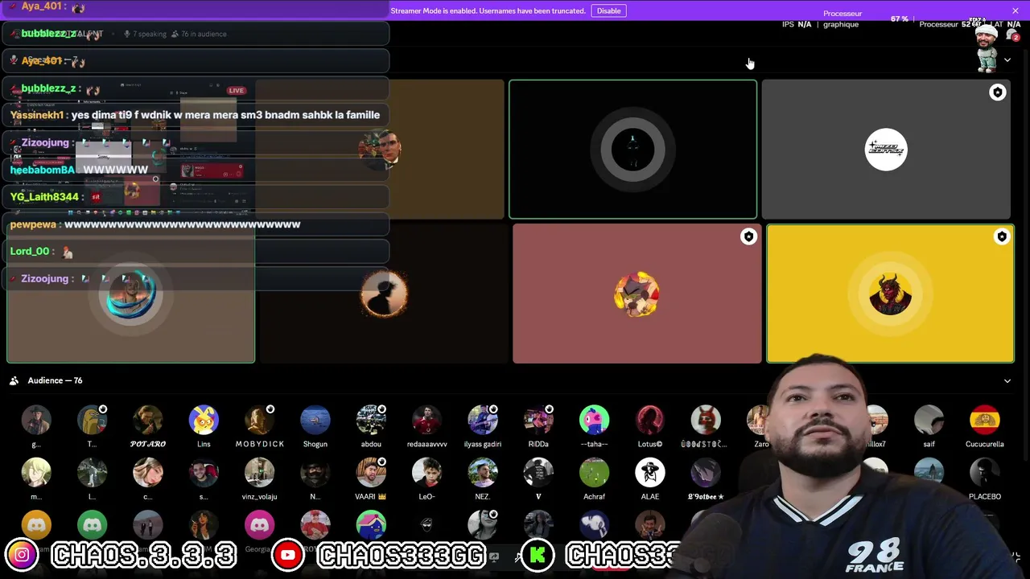This screenshot has height=579, width=1030.
Task: Open RiDDa's audience avatar
Action: click(x=538, y=420)
